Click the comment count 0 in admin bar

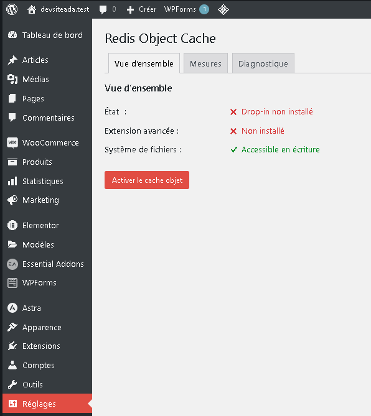(114, 9)
